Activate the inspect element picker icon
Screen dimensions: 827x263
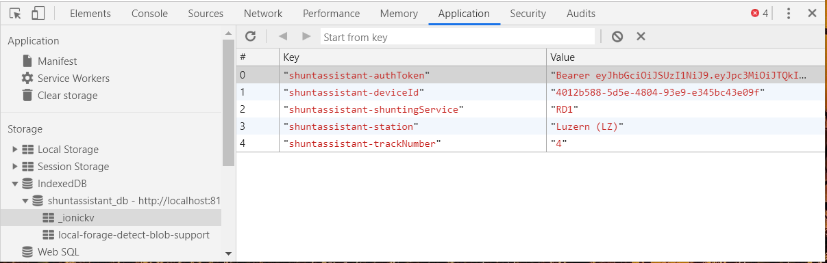tap(16, 13)
